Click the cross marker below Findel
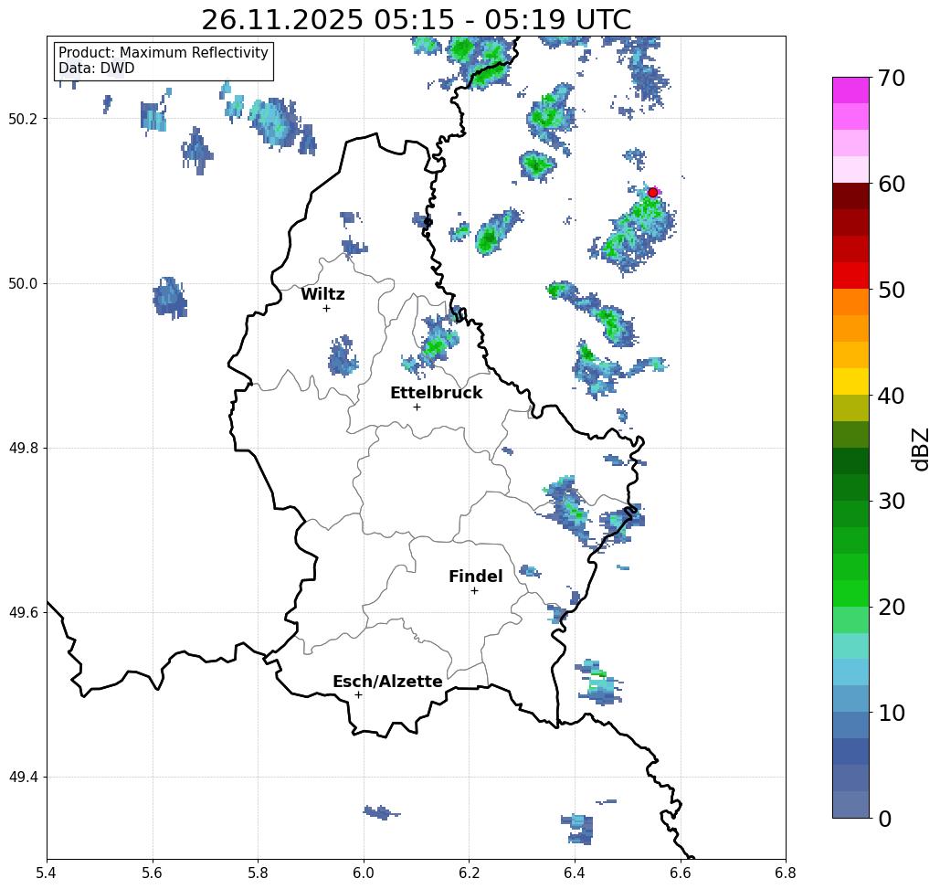940x889 pixels. tap(474, 591)
